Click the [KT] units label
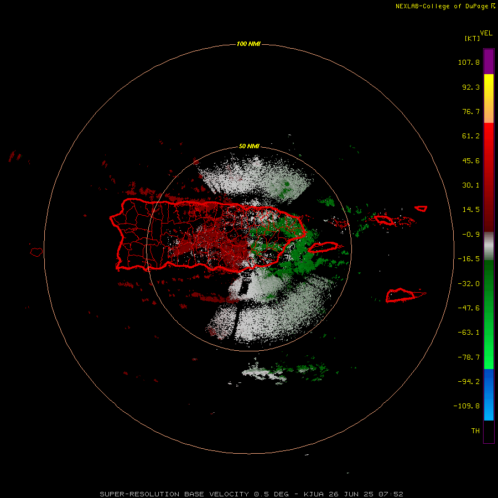This screenshot has height=498, width=498. (x=472, y=38)
